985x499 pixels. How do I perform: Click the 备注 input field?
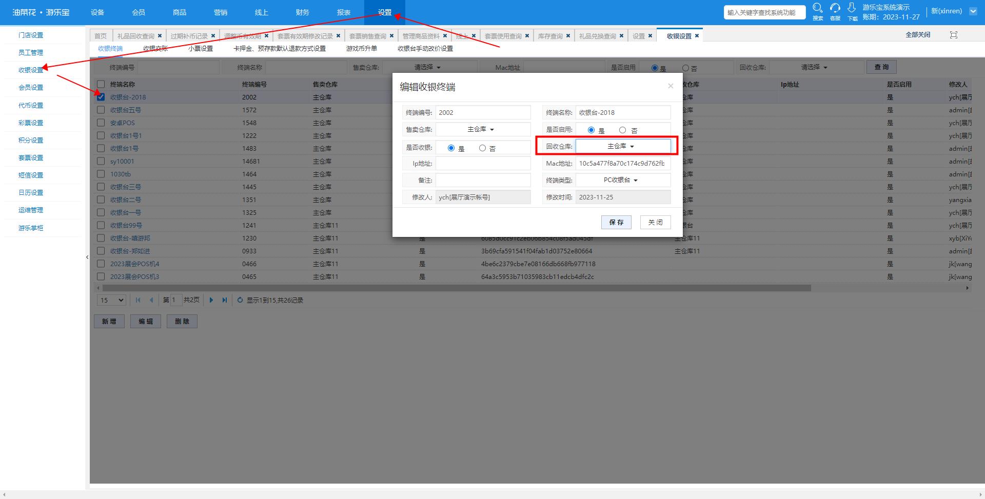click(x=483, y=181)
